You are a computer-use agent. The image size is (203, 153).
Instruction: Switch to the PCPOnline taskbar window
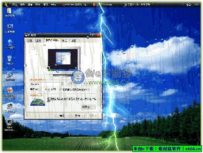point(75,5)
